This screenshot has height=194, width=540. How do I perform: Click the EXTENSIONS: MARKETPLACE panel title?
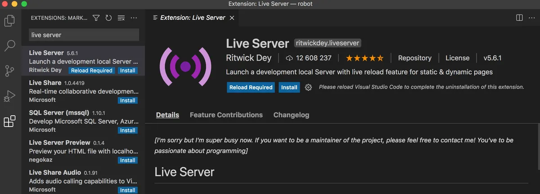[58, 18]
